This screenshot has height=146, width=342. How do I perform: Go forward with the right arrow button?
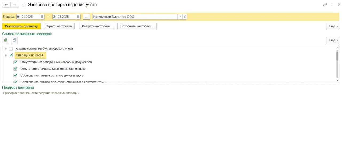pyautogui.click(x=15, y=5)
